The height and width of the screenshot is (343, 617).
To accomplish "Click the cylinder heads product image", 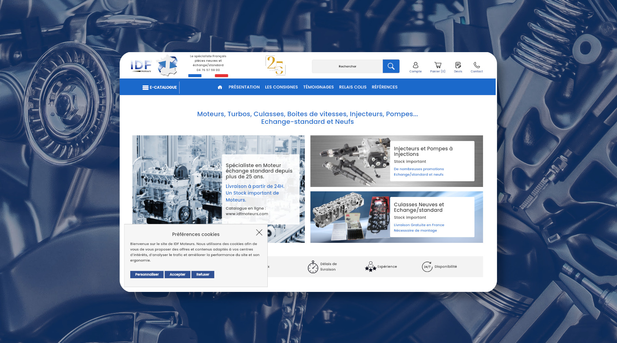I will 350,217.
